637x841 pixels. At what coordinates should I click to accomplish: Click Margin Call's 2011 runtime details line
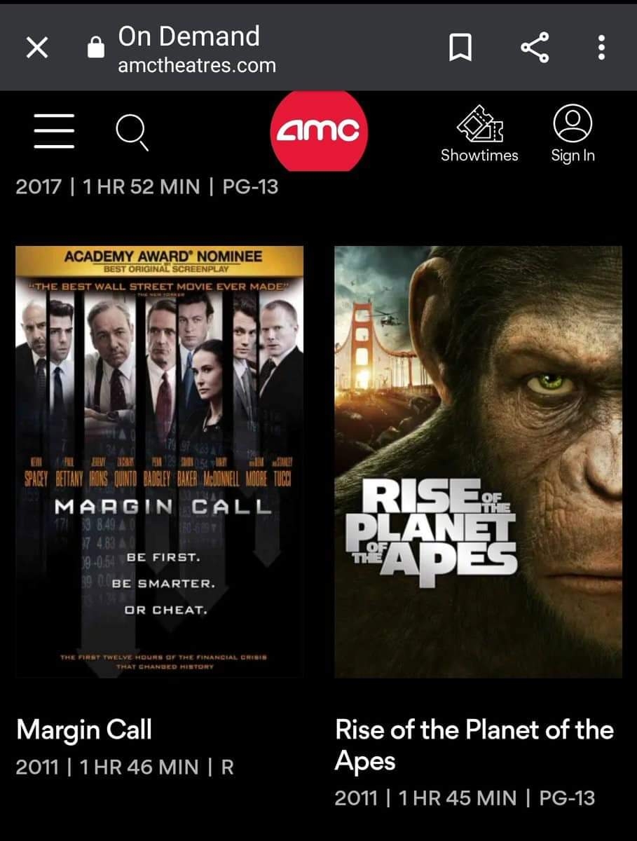pos(125,767)
